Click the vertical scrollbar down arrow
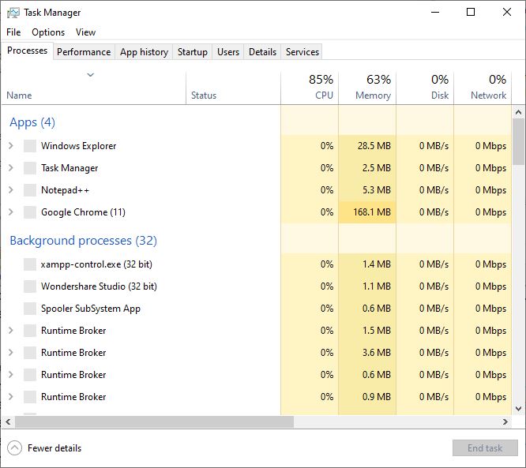The height and width of the screenshot is (468, 526). pyautogui.click(x=519, y=409)
